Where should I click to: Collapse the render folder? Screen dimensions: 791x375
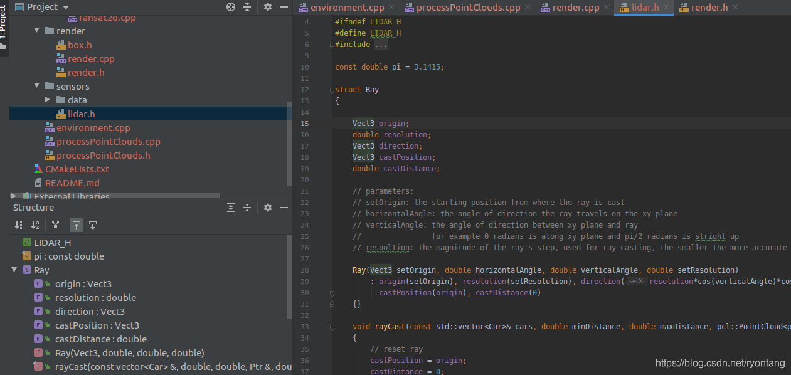click(37, 31)
